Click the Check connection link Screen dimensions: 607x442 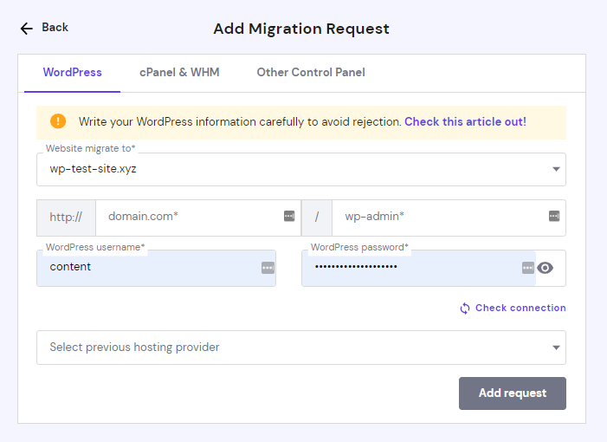(520, 308)
